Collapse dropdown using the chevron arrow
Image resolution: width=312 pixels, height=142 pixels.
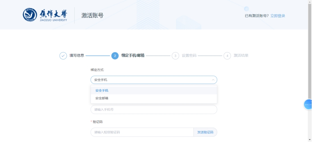click(213, 80)
